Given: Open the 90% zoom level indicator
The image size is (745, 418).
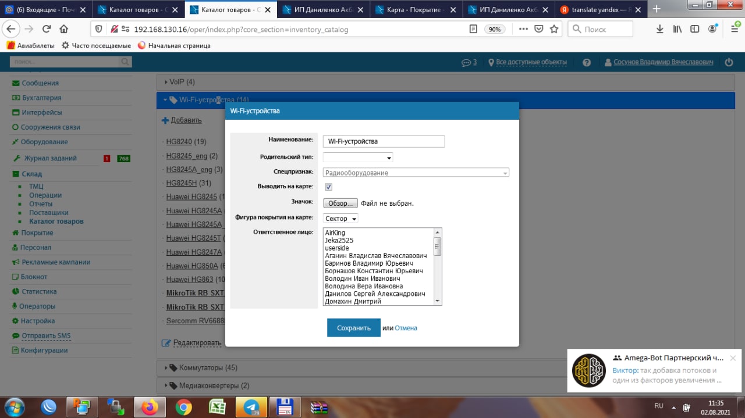Looking at the screenshot, I should coord(494,29).
